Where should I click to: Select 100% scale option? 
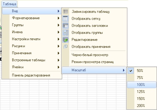click(x=142, y=85)
